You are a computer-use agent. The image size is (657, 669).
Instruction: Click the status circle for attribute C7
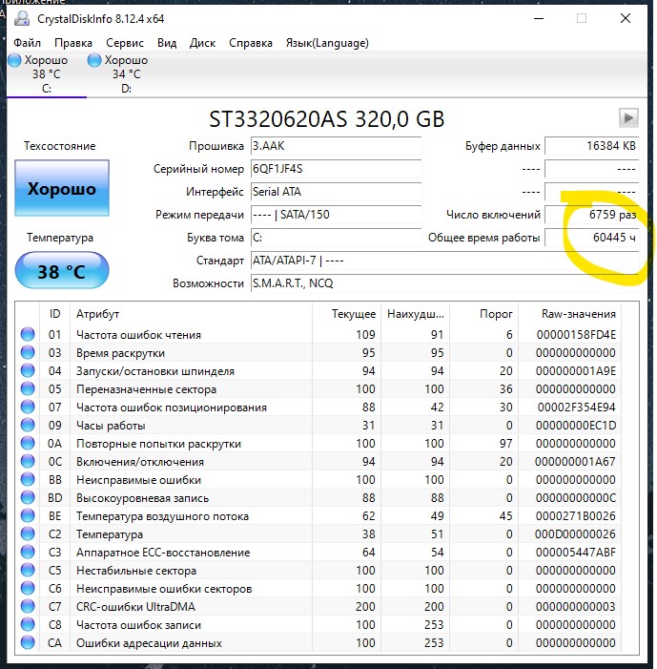click(x=28, y=606)
